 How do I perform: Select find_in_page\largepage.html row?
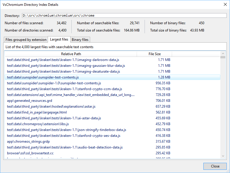[113, 112]
